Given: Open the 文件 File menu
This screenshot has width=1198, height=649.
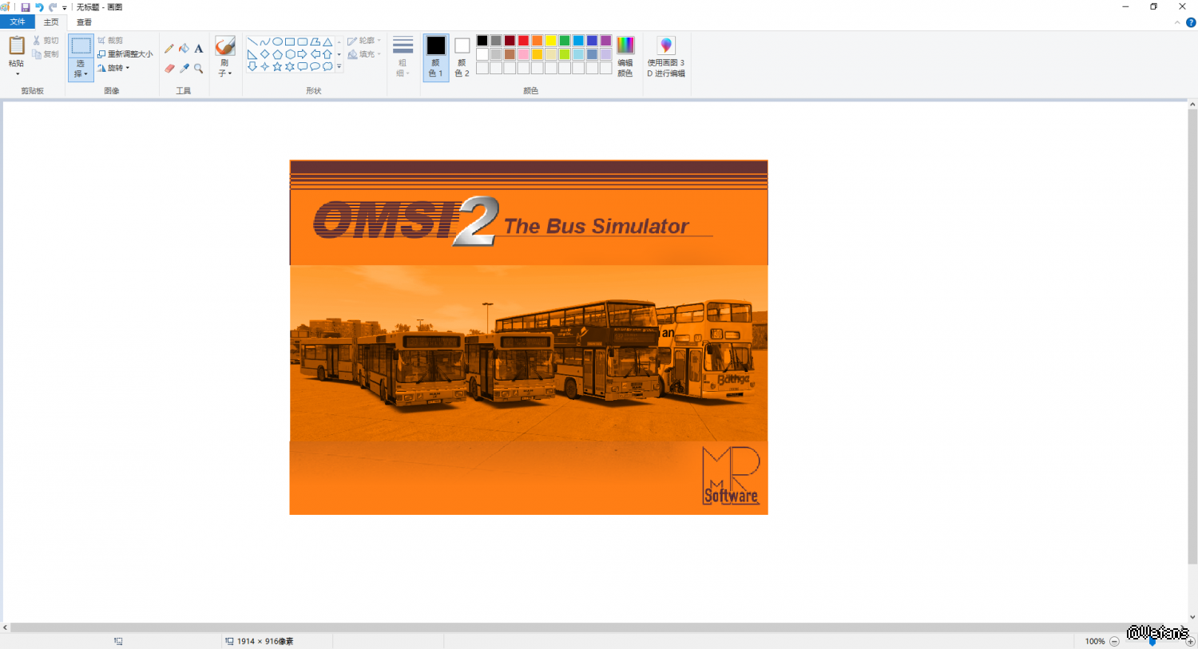Looking at the screenshot, I should pos(18,22).
